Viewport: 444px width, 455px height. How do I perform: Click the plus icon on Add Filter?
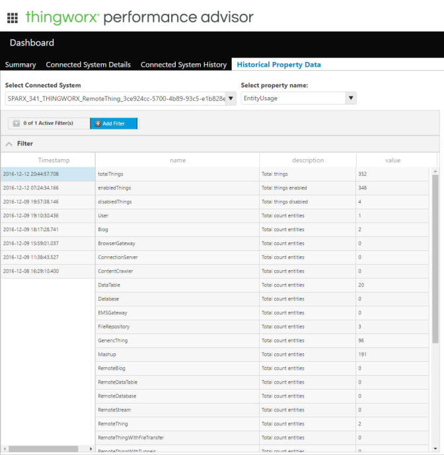98,123
